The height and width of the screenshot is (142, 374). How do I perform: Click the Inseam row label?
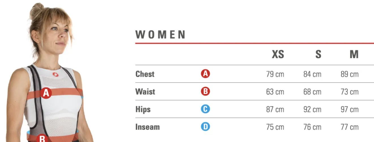(x=148, y=127)
